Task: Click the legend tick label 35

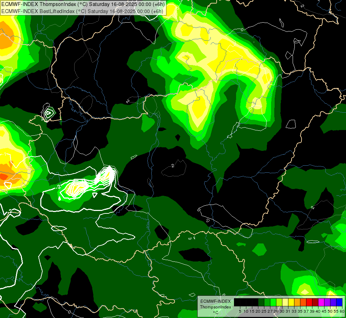Action: click(300, 311)
